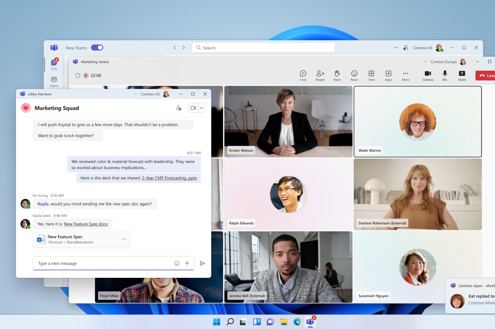Open Microsoft Edge in the taskbar

click(x=297, y=322)
